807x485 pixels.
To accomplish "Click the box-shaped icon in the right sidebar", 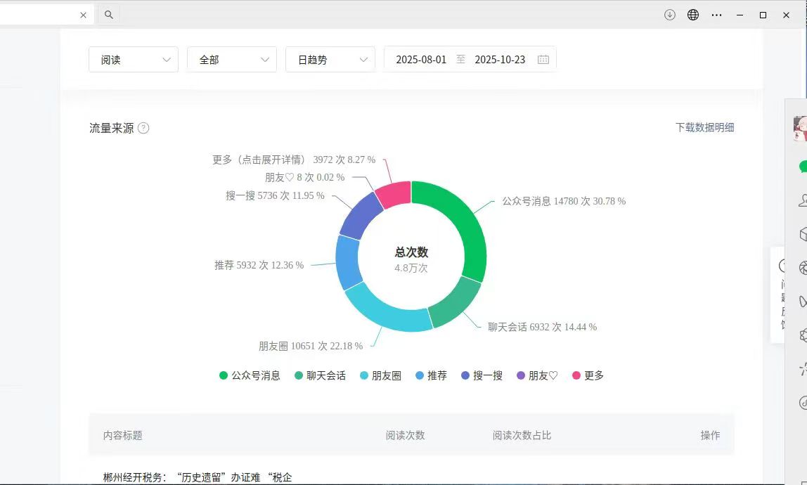I will tap(803, 232).
